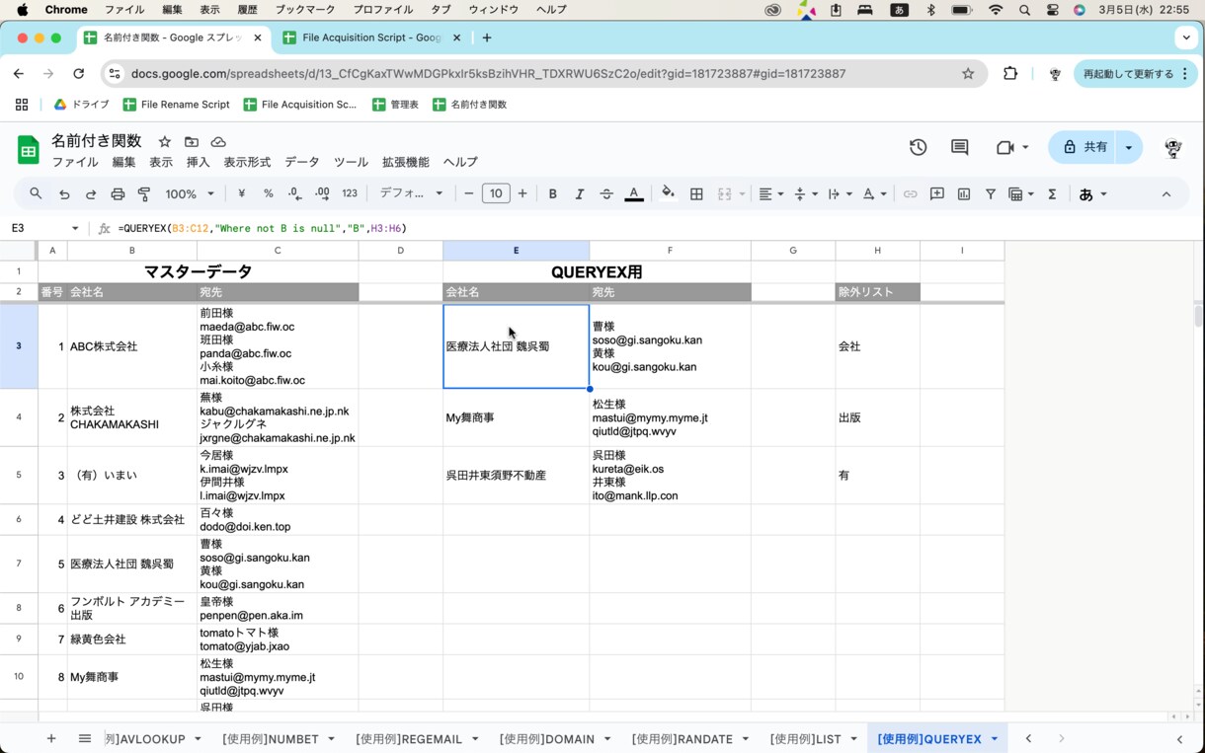The image size is (1205, 753).
Task: Create a filter with the funnel icon
Action: 990,194
